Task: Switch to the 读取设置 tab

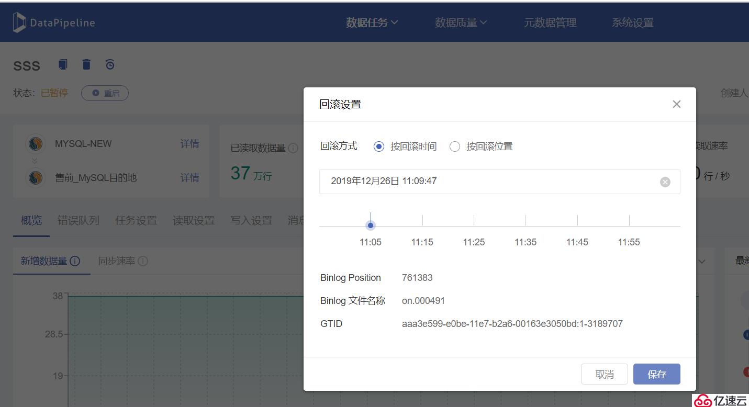Action: [x=194, y=220]
